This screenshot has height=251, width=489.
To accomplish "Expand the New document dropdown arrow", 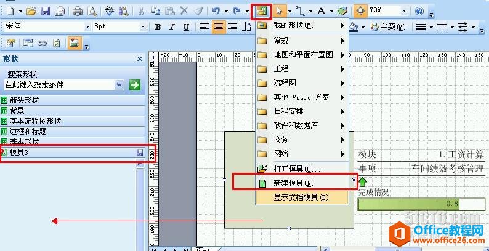I will pos(20,12).
